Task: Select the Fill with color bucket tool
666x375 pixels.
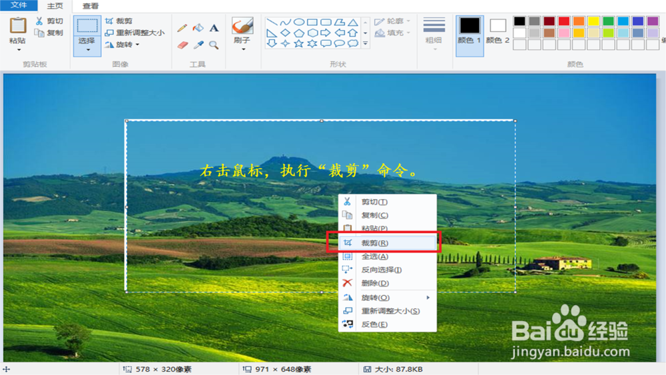Action: pyautogui.click(x=198, y=28)
